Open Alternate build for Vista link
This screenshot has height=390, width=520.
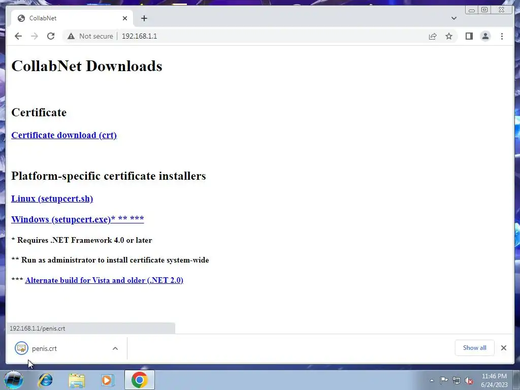[104, 280]
